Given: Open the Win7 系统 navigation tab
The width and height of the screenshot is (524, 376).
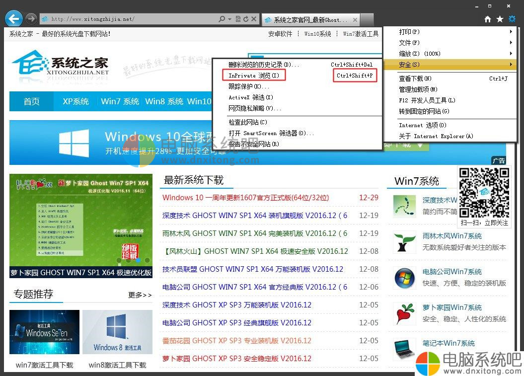Looking at the screenshot, I should click(120, 101).
